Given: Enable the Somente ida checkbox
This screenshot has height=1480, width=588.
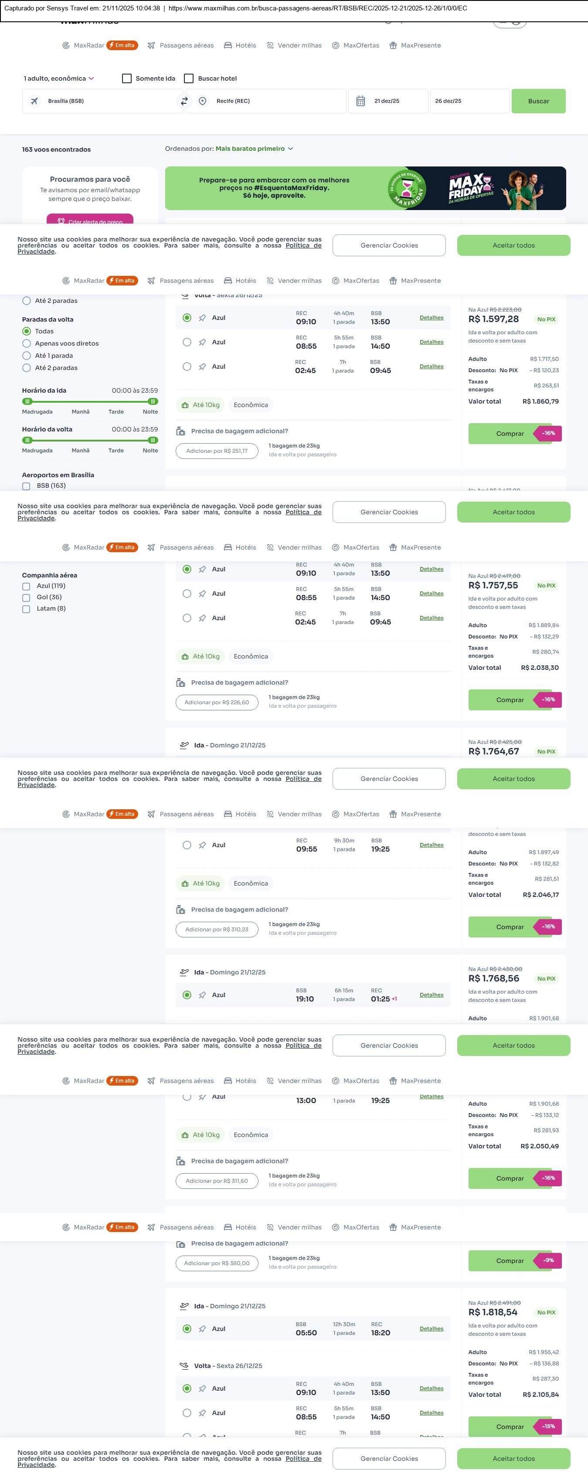Looking at the screenshot, I should (x=127, y=79).
